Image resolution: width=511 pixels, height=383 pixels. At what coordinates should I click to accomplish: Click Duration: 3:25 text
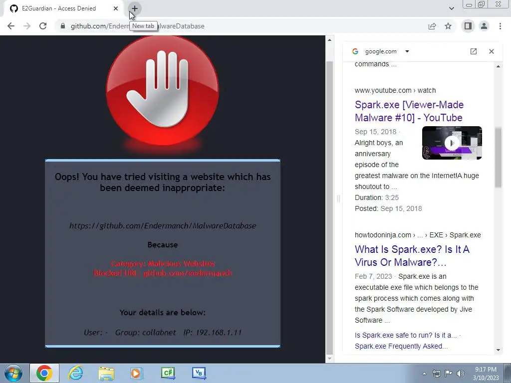377,197
